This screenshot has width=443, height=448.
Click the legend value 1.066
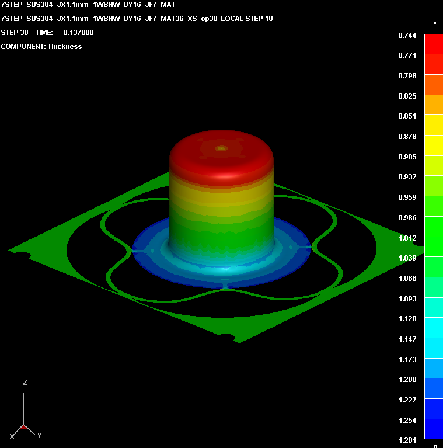[407, 278]
